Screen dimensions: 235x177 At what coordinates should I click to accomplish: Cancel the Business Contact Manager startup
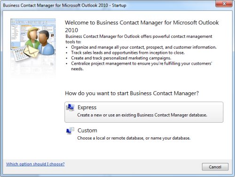(215, 167)
